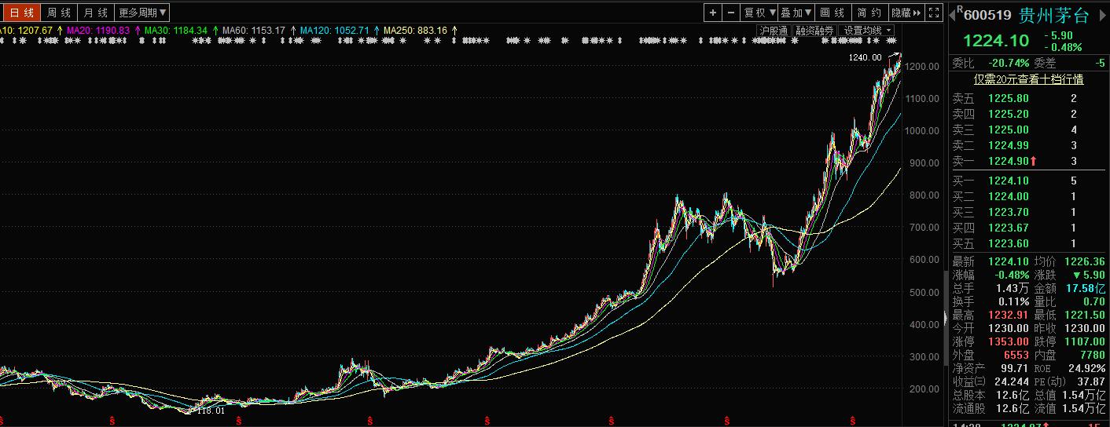Zoom in the chart with the plus button
1110x427 pixels.
(x=712, y=13)
